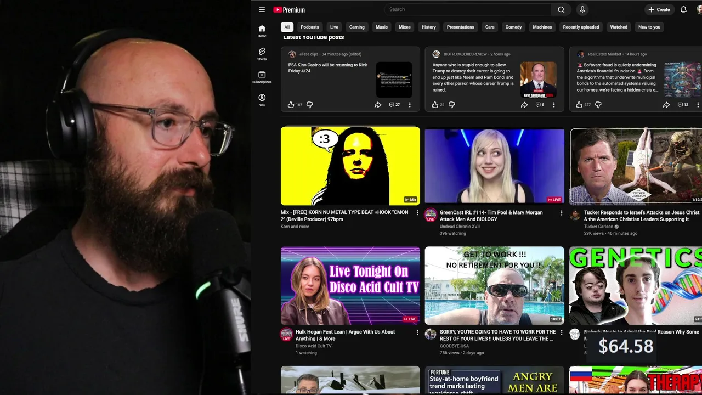
Task: Open Subscriptions in sidebar
Action: pos(262,77)
